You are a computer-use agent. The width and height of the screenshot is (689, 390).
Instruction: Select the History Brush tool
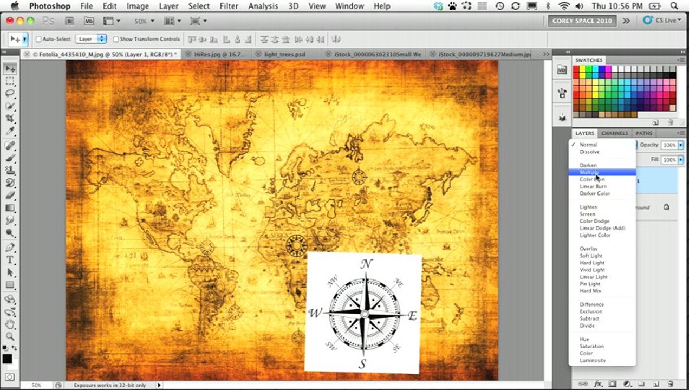10,183
